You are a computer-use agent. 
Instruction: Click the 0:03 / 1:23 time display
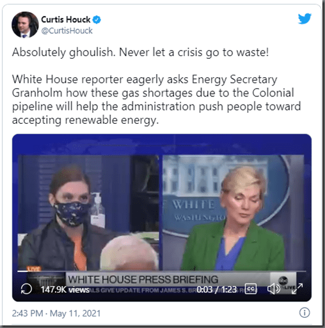point(216,289)
